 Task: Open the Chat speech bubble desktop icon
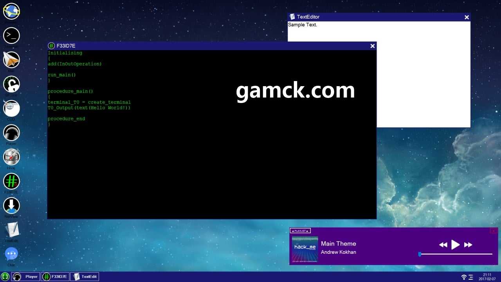[x=11, y=254]
